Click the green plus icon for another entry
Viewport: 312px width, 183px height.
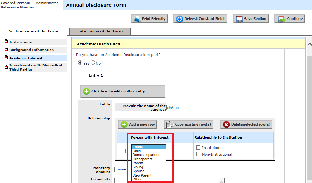point(86,91)
